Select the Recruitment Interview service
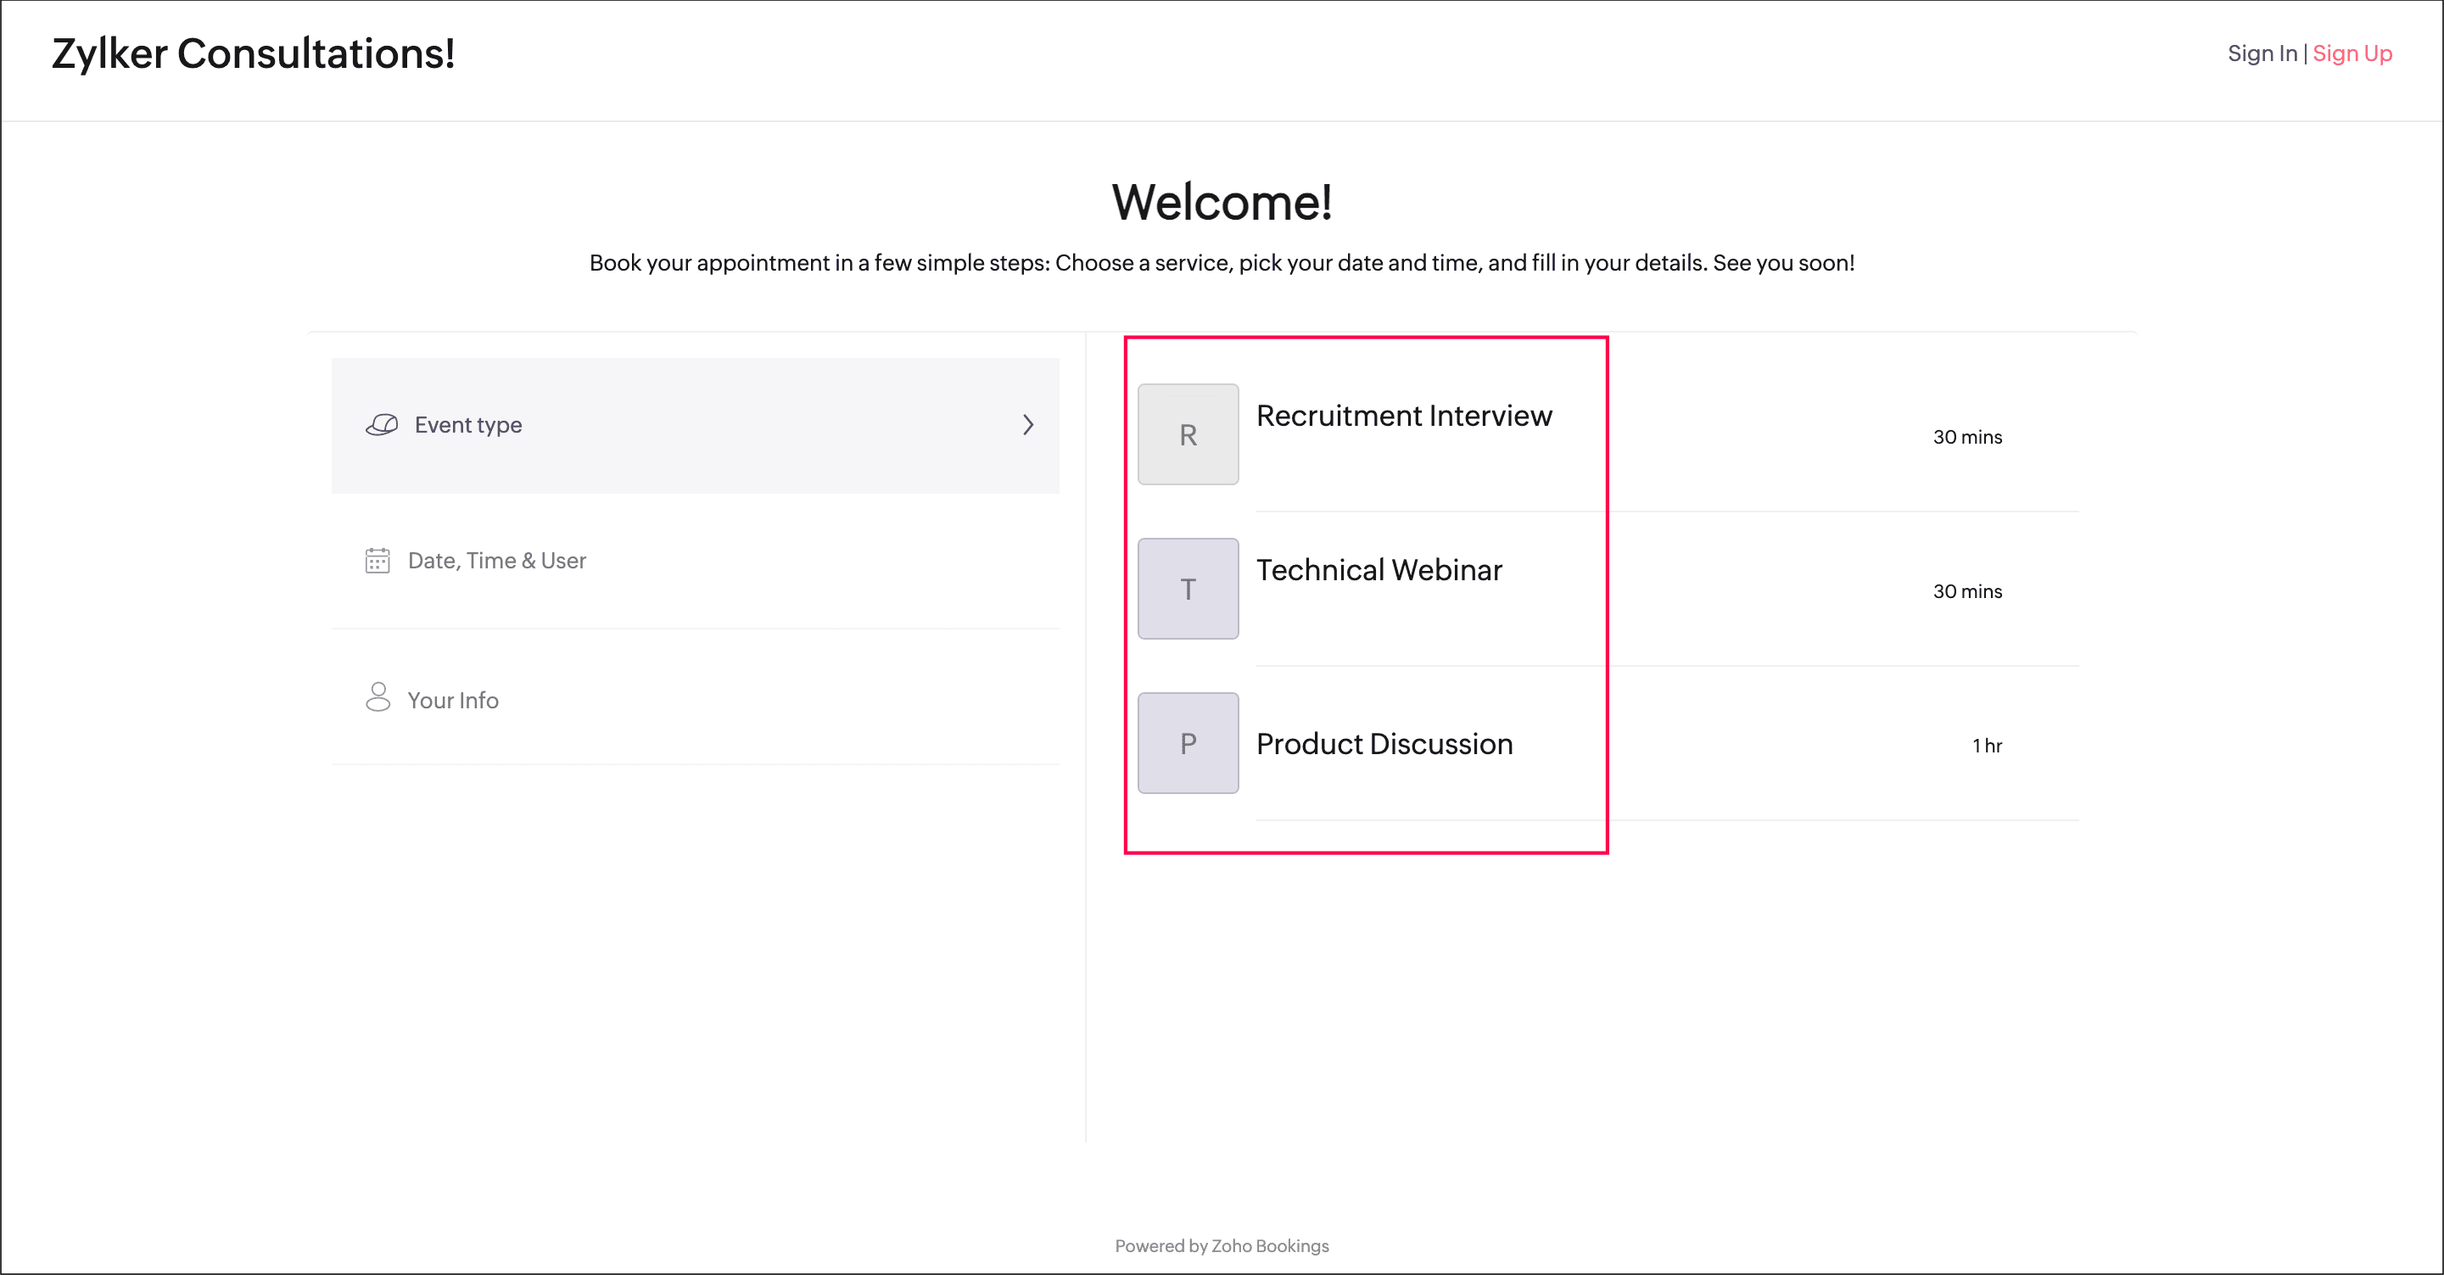 coord(1404,416)
